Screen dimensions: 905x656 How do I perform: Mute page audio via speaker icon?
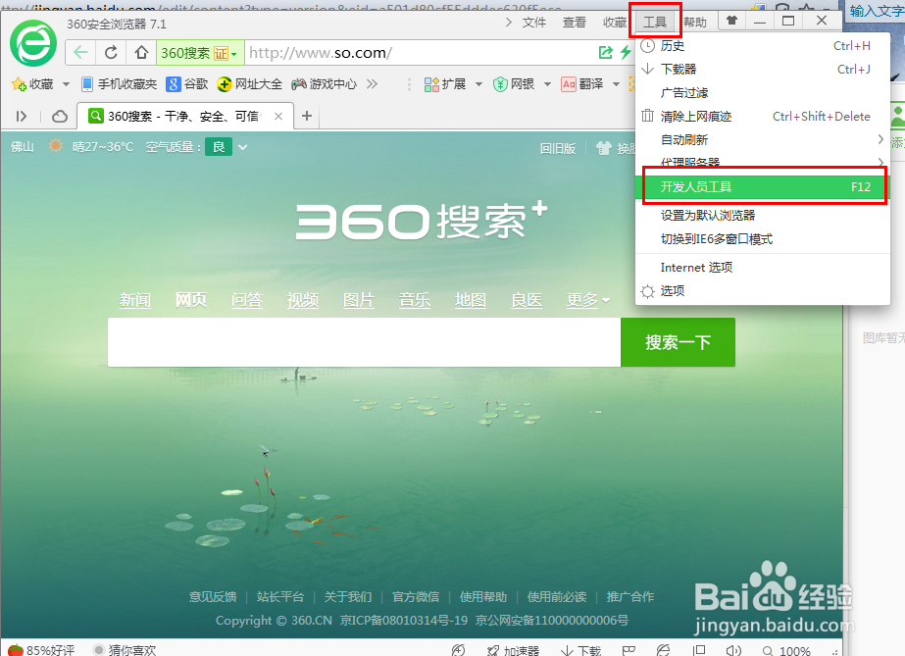point(733,649)
